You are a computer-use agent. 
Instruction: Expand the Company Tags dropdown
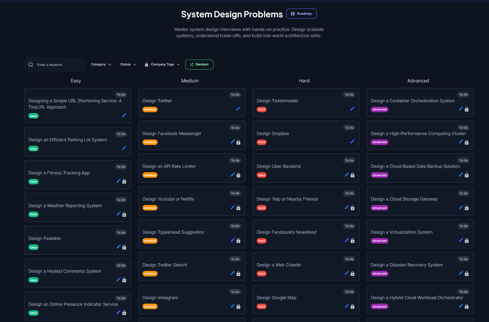pos(162,64)
